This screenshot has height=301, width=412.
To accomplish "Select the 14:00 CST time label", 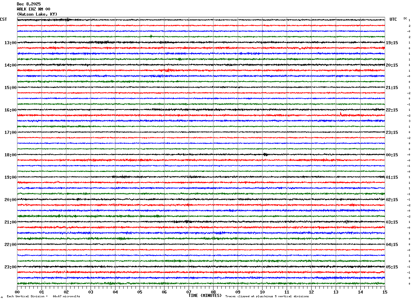I will click(x=11, y=65).
